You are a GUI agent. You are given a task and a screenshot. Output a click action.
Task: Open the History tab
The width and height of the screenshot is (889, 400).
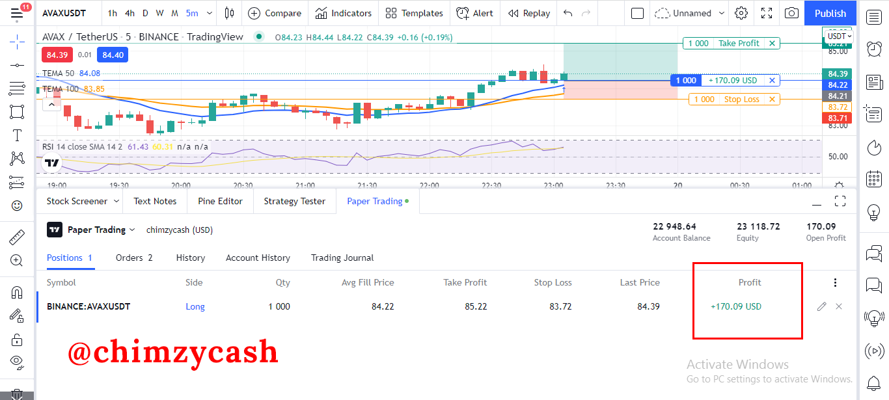tap(191, 258)
